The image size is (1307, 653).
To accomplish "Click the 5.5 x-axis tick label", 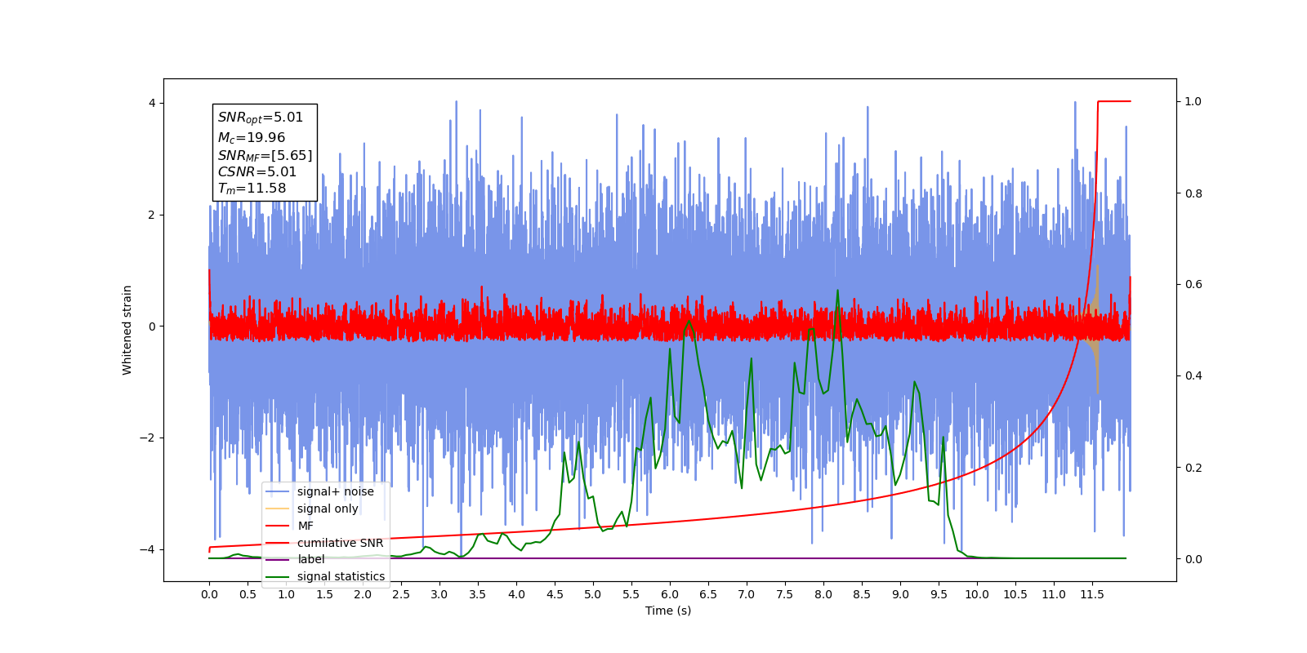I will tap(631, 594).
